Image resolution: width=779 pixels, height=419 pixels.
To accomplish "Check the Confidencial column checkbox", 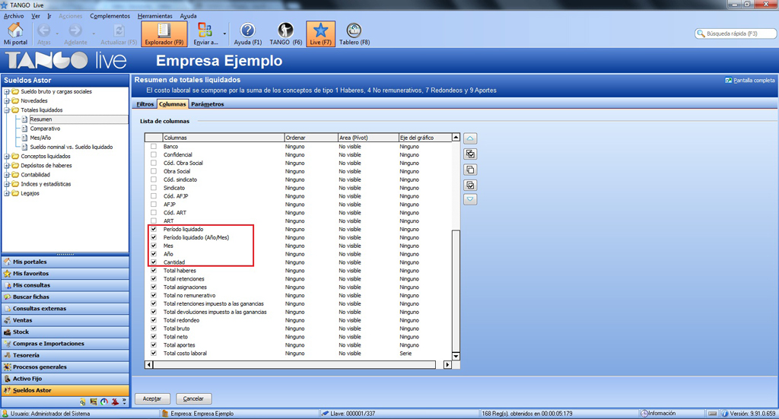I will [154, 155].
